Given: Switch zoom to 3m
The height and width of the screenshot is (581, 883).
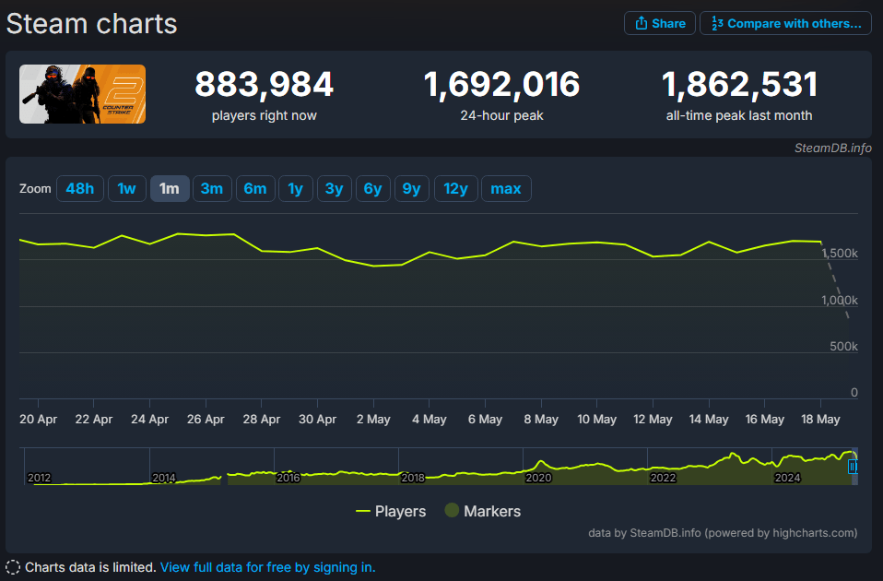Looking at the screenshot, I should [x=212, y=188].
